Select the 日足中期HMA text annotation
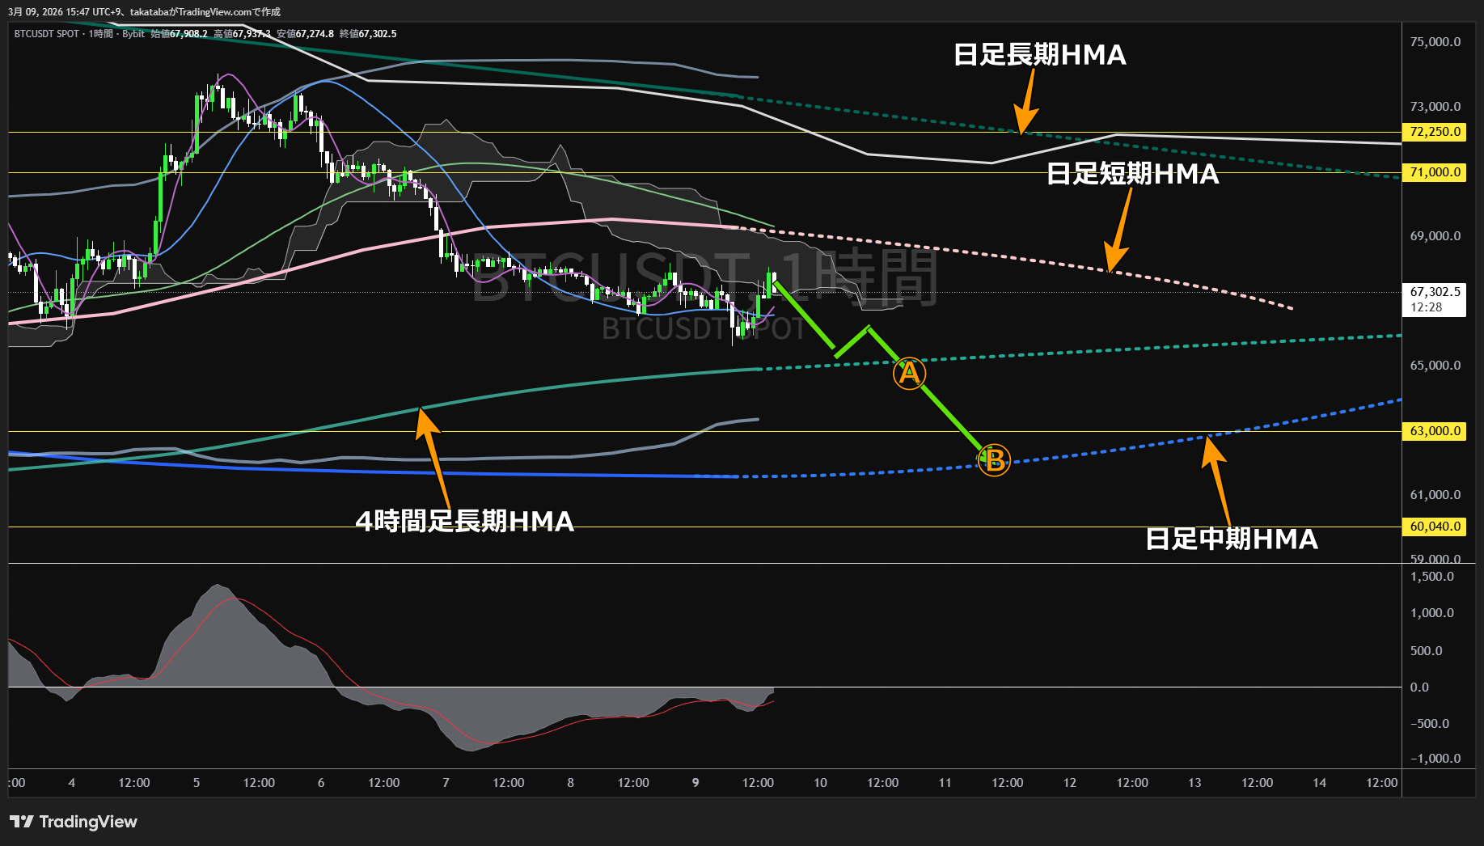1484x846 pixels. pos(1232,539)
